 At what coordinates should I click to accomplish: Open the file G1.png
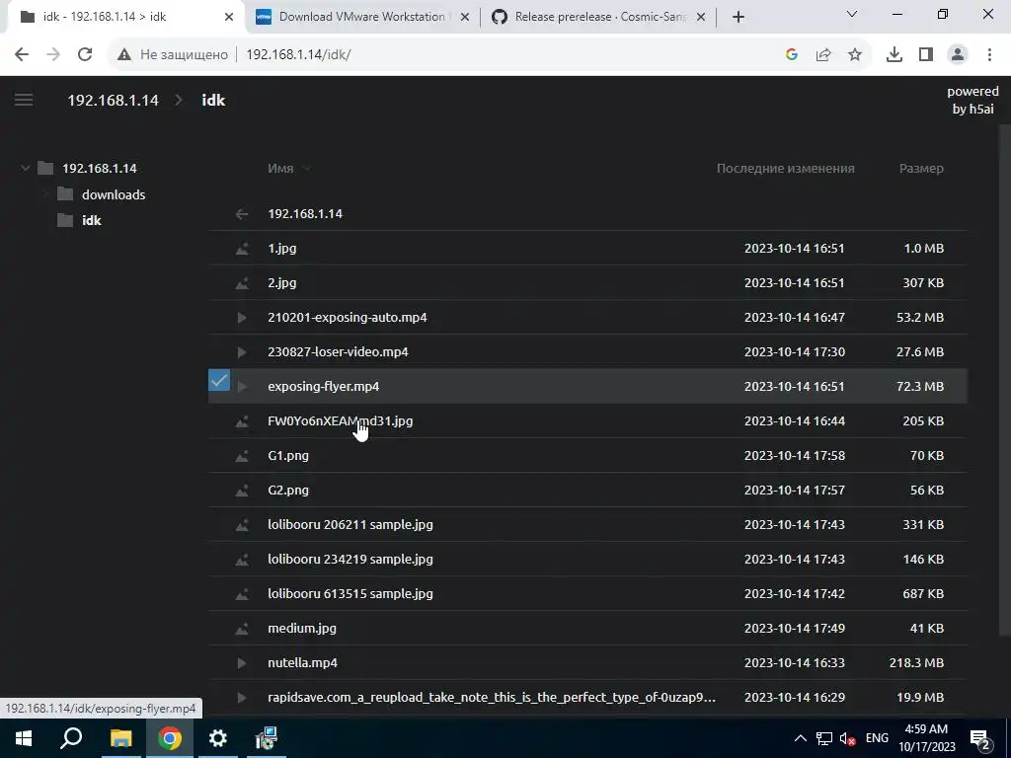tap(288, 456)
